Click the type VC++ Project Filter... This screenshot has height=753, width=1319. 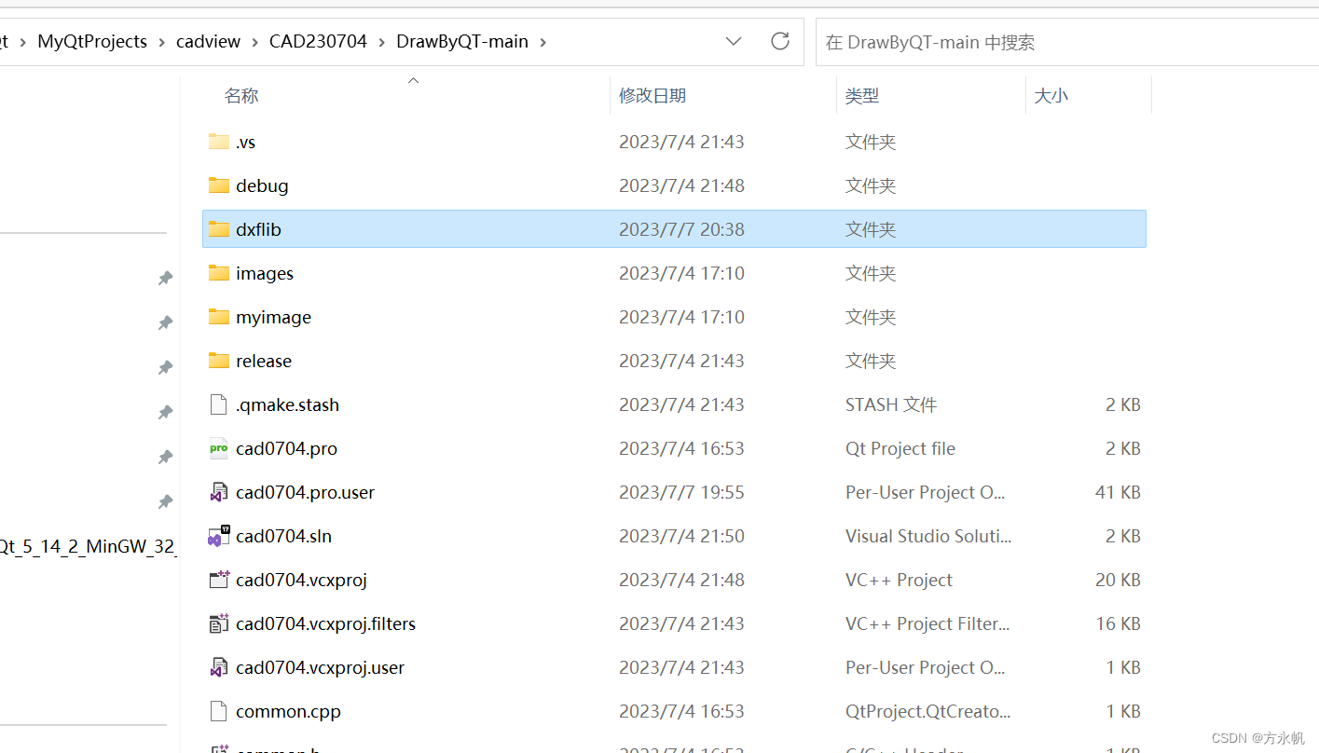[927, 623]
